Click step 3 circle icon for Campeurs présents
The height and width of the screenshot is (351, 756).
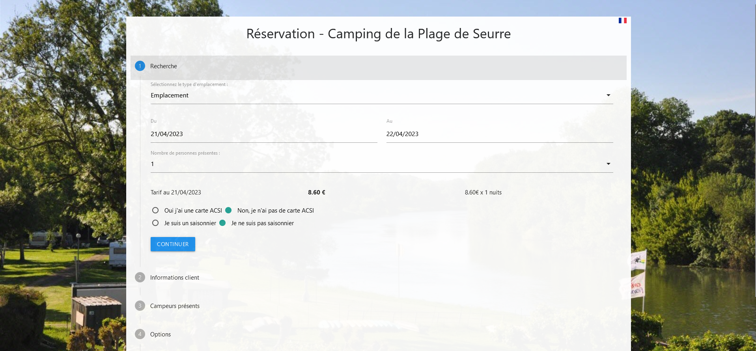point(140,306)
